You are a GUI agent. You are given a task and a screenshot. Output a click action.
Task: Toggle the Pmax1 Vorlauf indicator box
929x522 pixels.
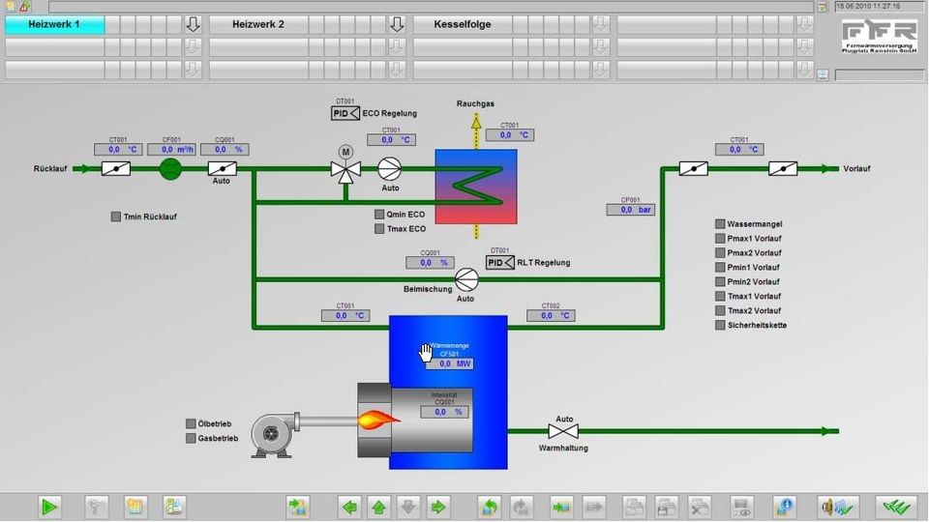point(720,239)
